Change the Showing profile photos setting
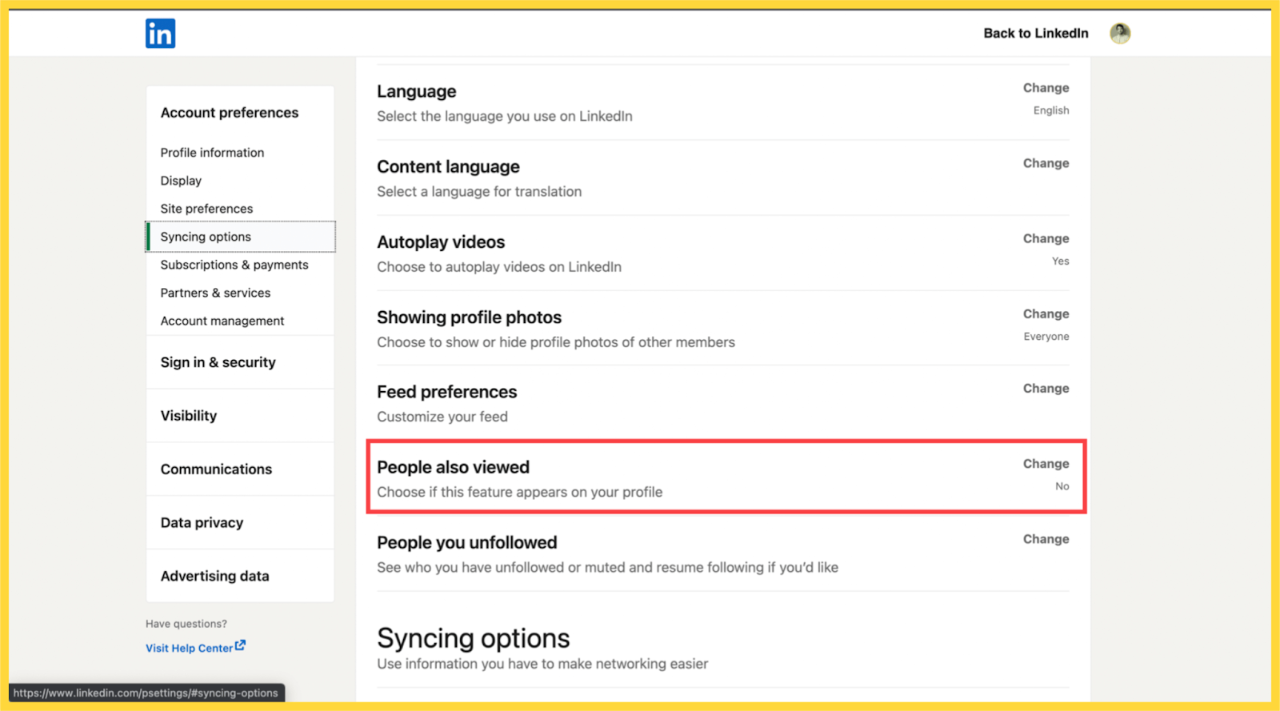This screenshot has width=1280, height=711. [x=1046, y=314]
